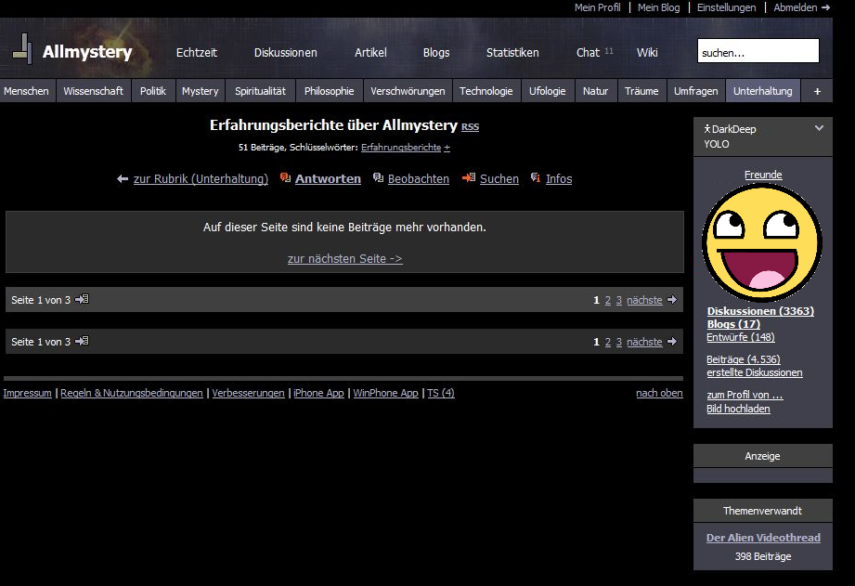Open Einstellungen in top bar

pyautogui.click(x=726, y=7)
